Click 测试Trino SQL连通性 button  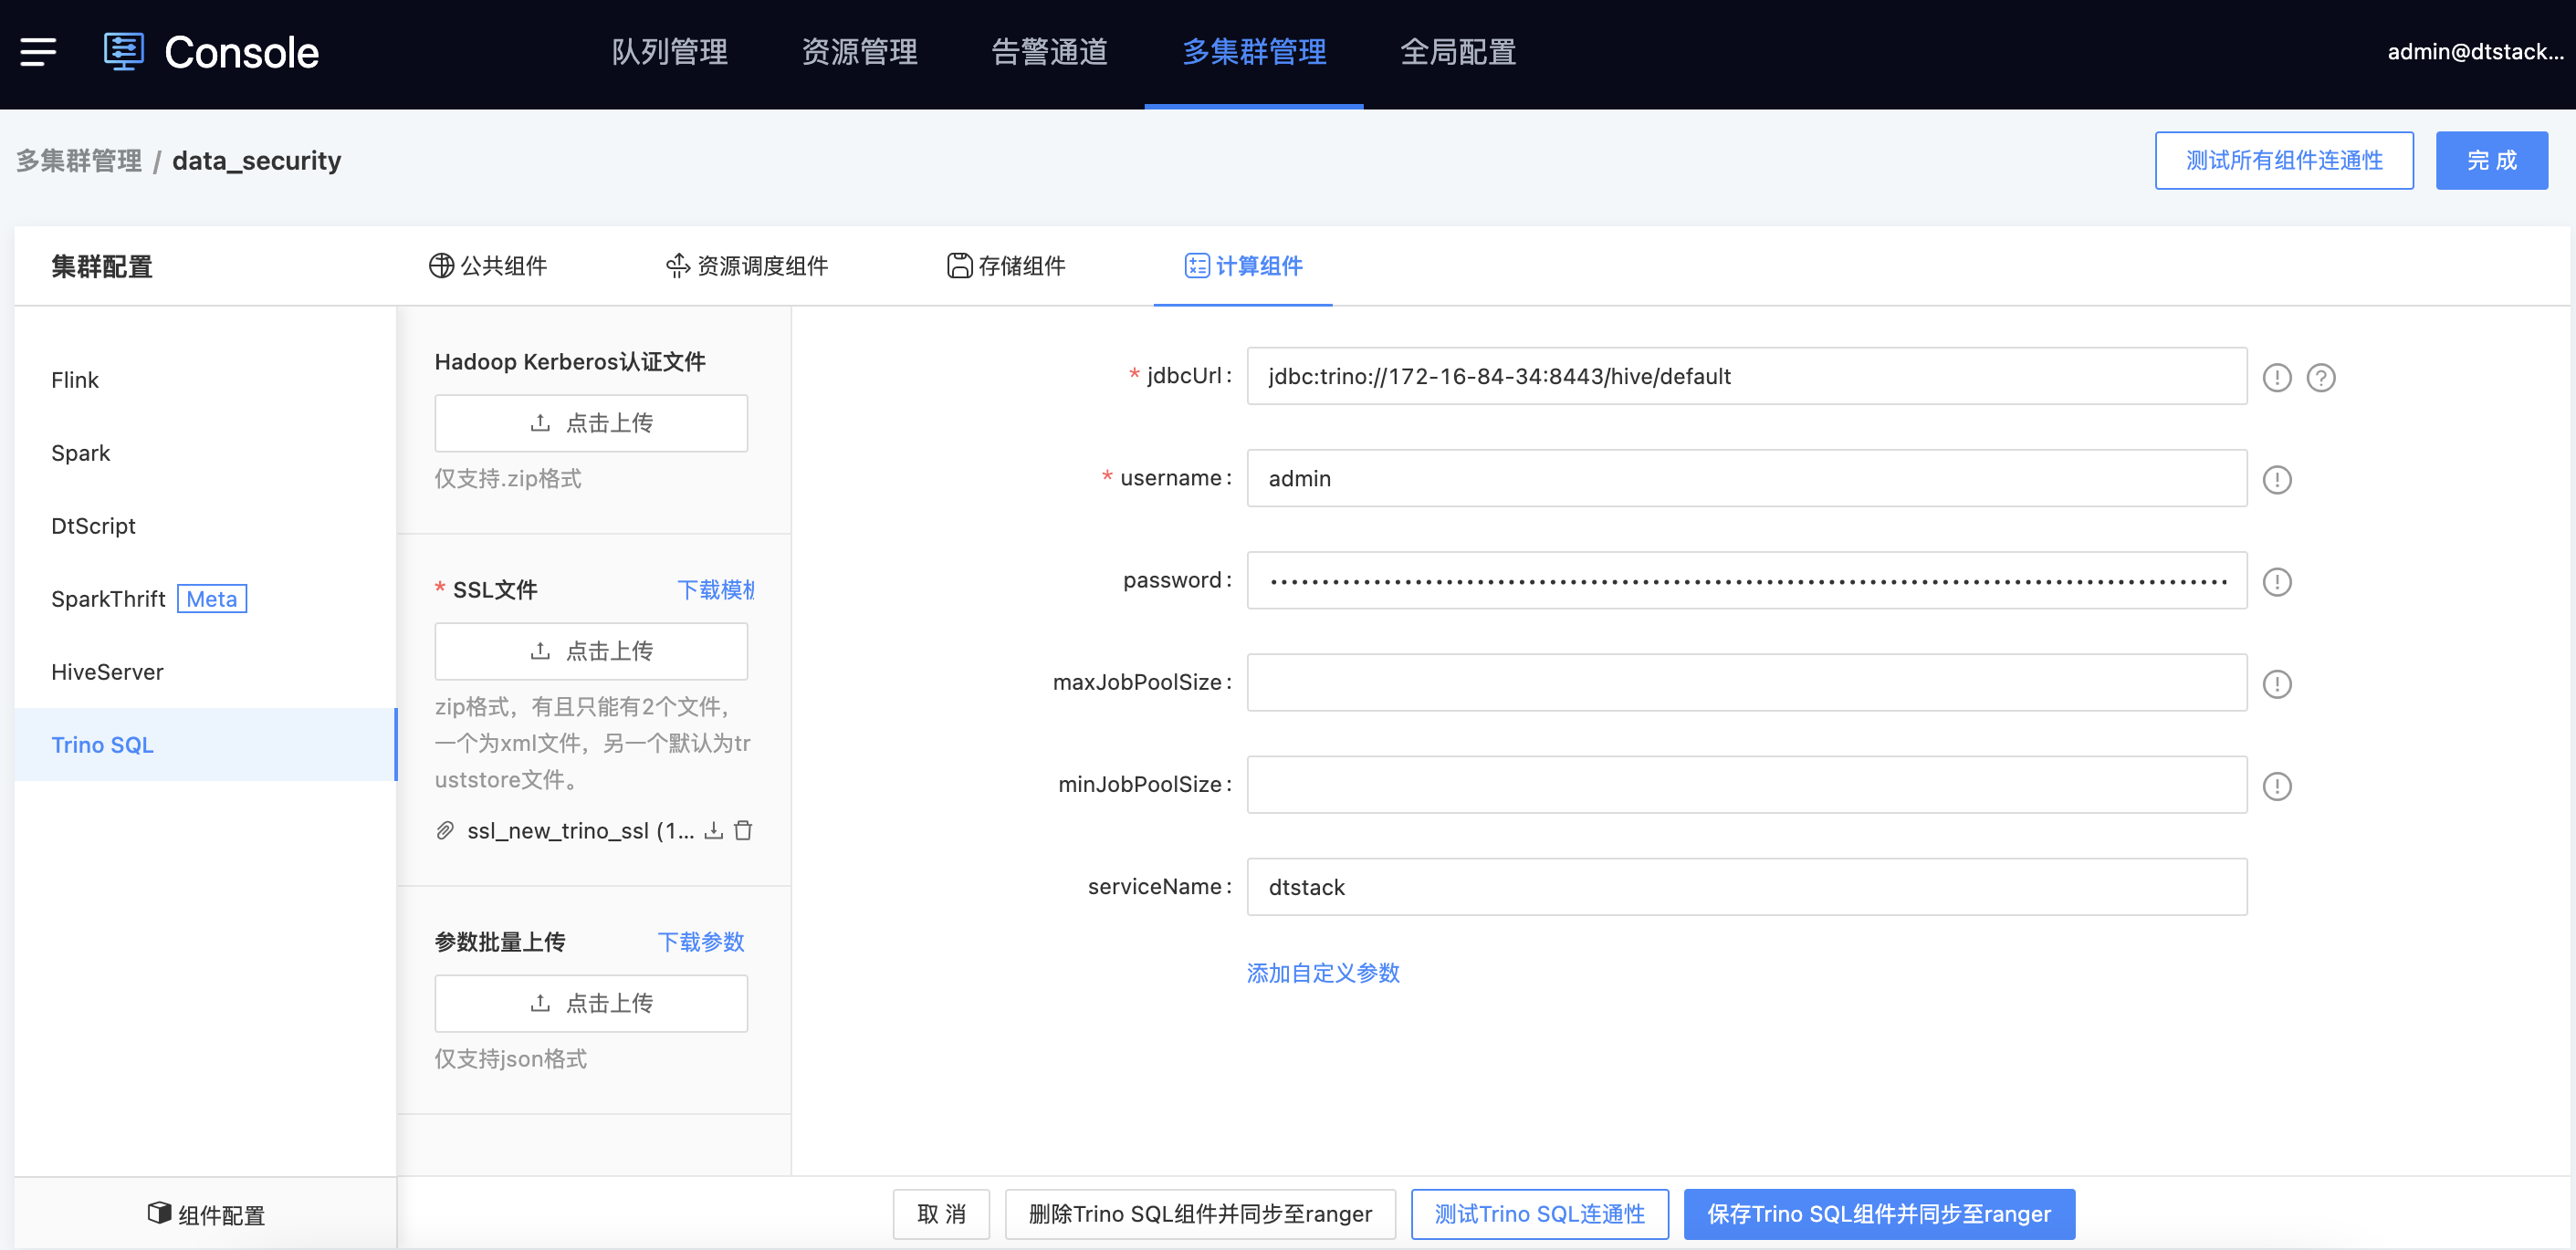(1539, 1213)
